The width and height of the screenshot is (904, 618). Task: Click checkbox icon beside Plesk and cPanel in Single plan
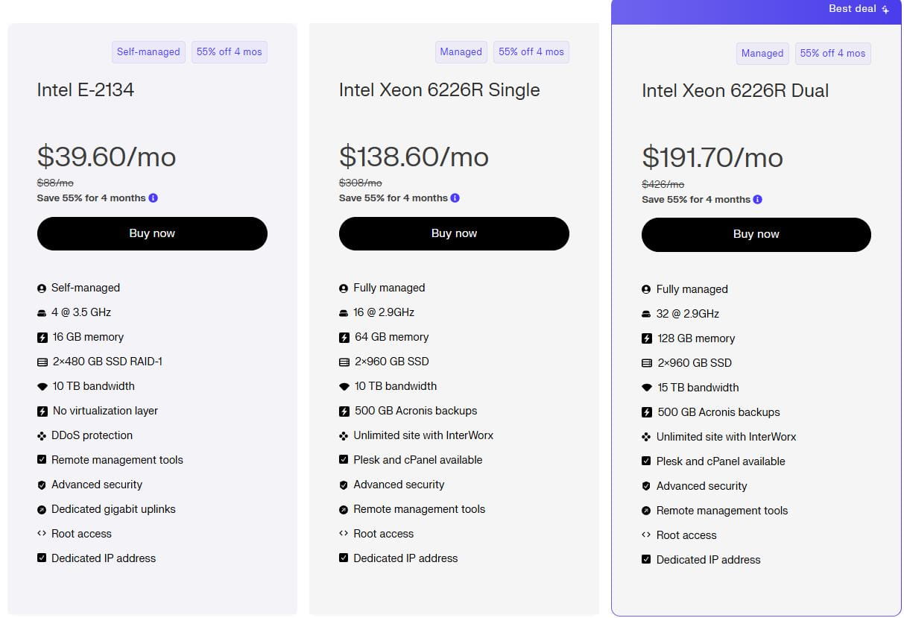click(x=344, y=460)
